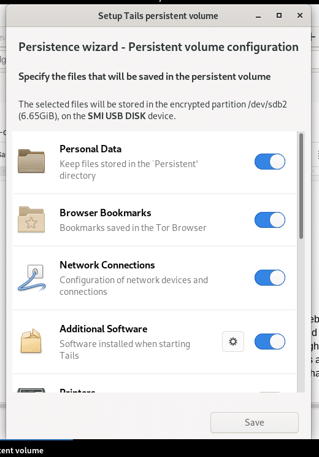Image resolution: width=319 pixels, height=457 pixels.
Task: Click the partially visible Printers icon
Action: (x=31, y=390)
